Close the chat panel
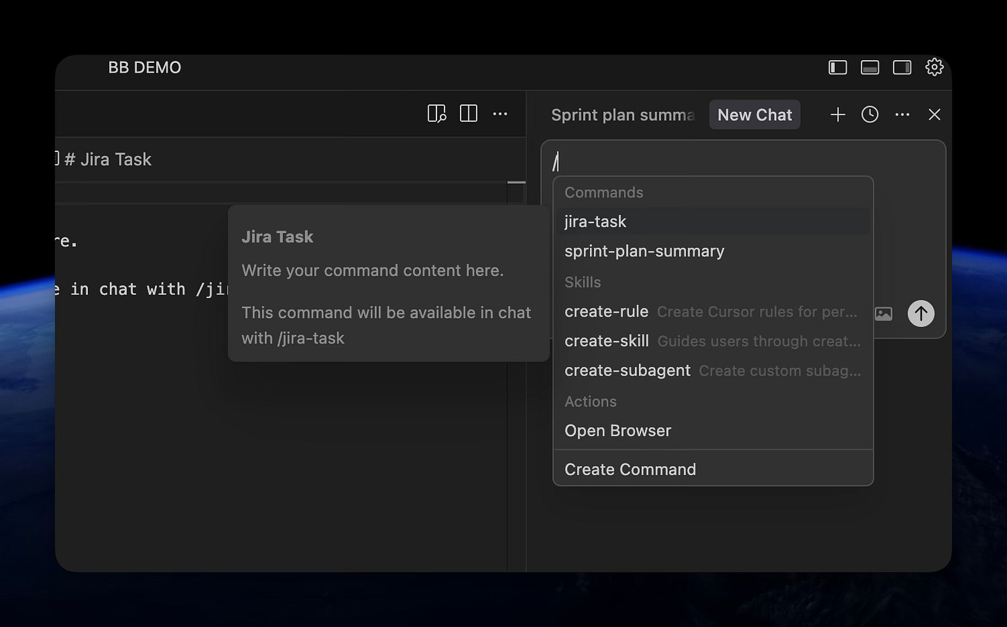This screenshot has height=627, width=1007. [x=934, y=115]
